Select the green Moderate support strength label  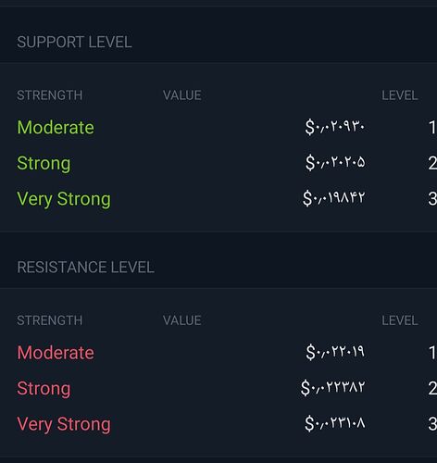pos(56,128)
